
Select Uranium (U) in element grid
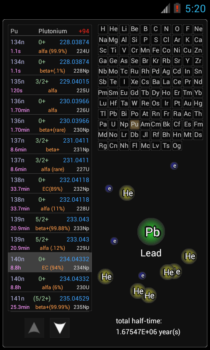pos(113,124)
